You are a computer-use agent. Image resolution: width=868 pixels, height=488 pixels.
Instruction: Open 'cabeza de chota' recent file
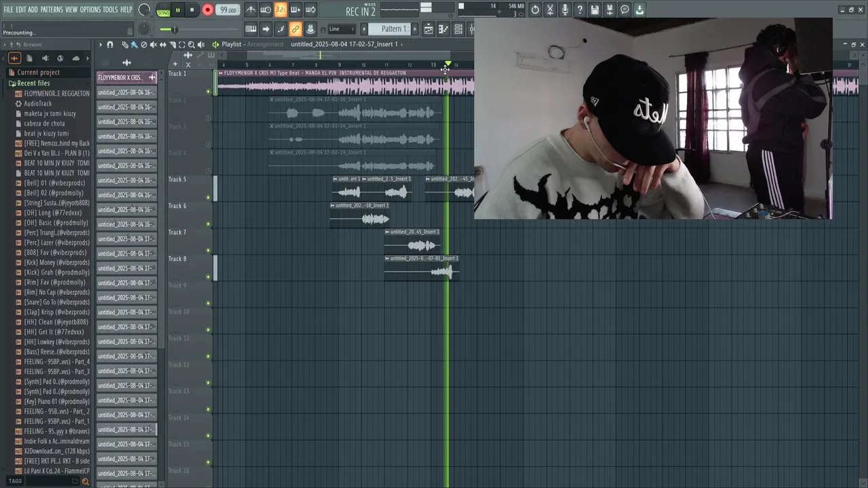click(45, 123)
